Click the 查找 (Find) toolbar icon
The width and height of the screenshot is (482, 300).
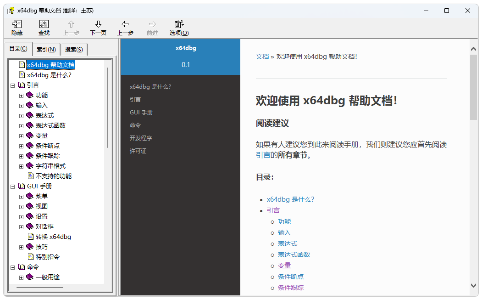point(44,24)
